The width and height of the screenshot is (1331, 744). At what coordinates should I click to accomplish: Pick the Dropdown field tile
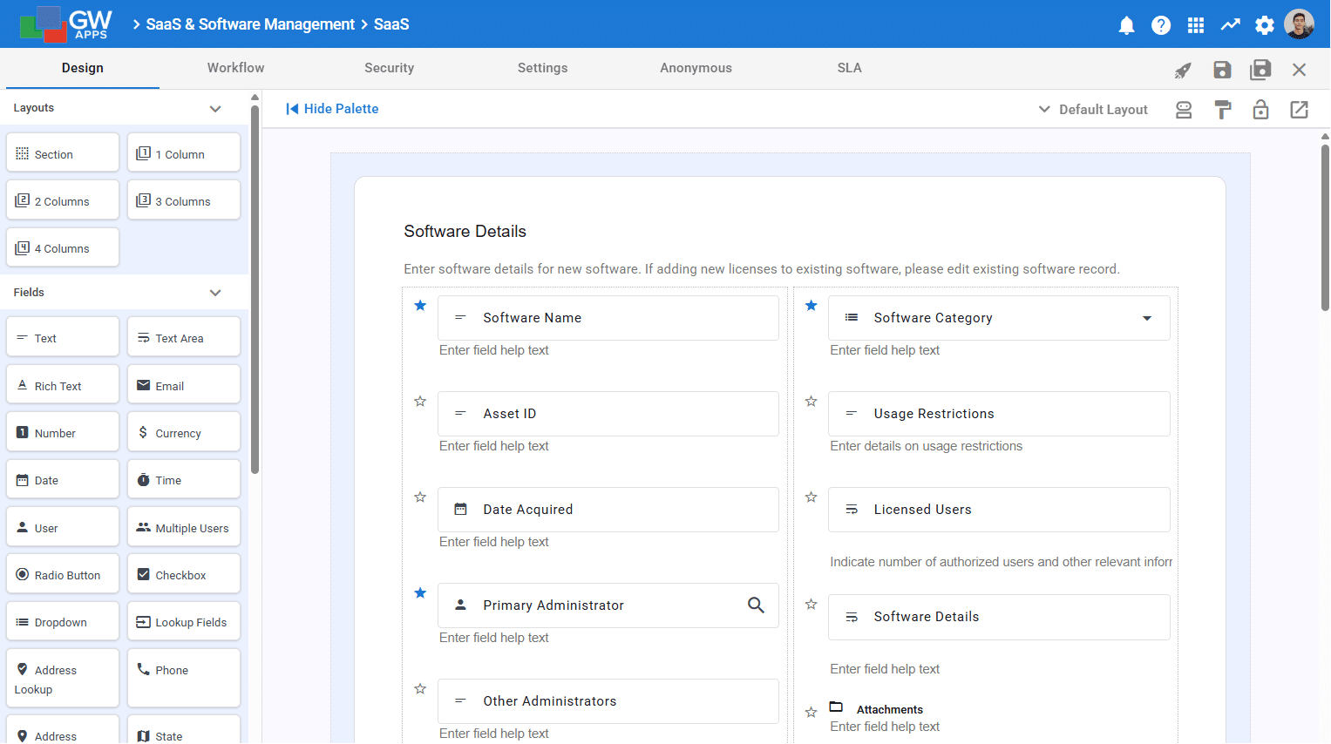point(63,621)
